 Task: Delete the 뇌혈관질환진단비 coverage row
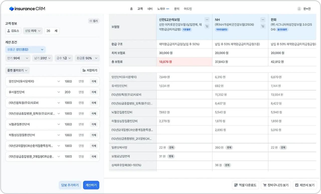tap(94, 124)
